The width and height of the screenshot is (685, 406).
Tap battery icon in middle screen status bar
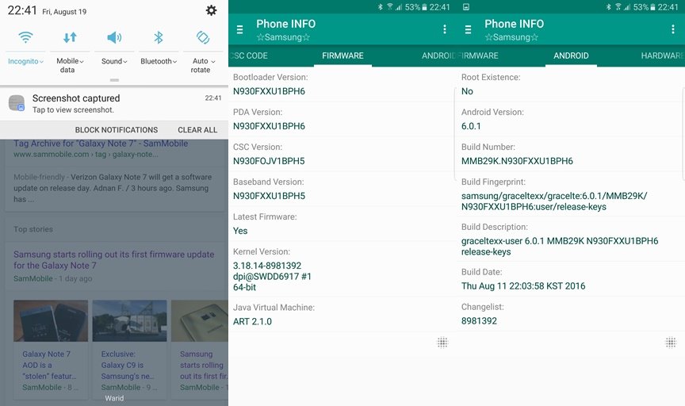pyautogui.click(x=423, y=7)
